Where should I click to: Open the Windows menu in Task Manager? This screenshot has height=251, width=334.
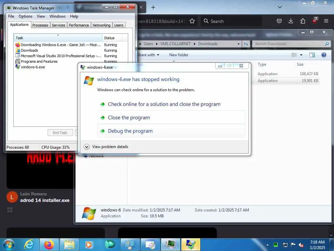[57, 16]
